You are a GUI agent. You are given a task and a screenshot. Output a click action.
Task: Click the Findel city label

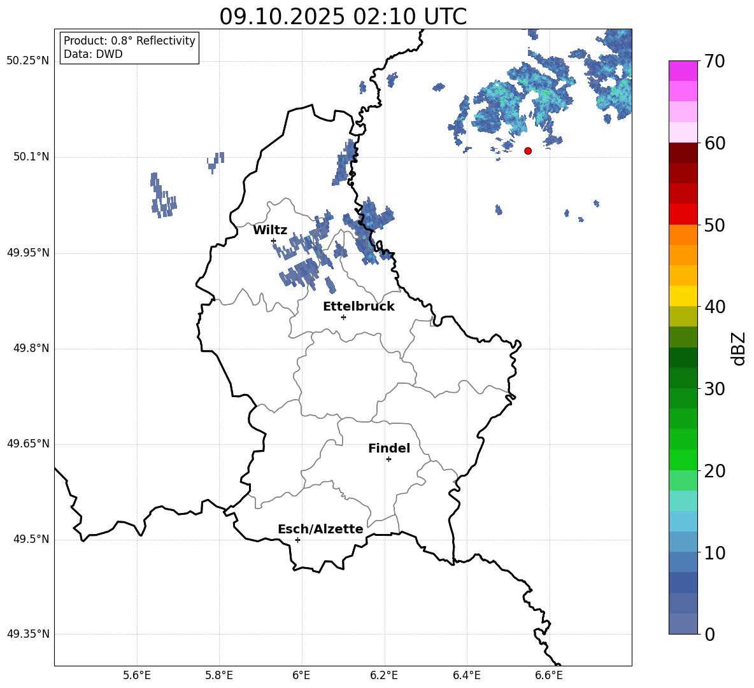coord(389,449)
